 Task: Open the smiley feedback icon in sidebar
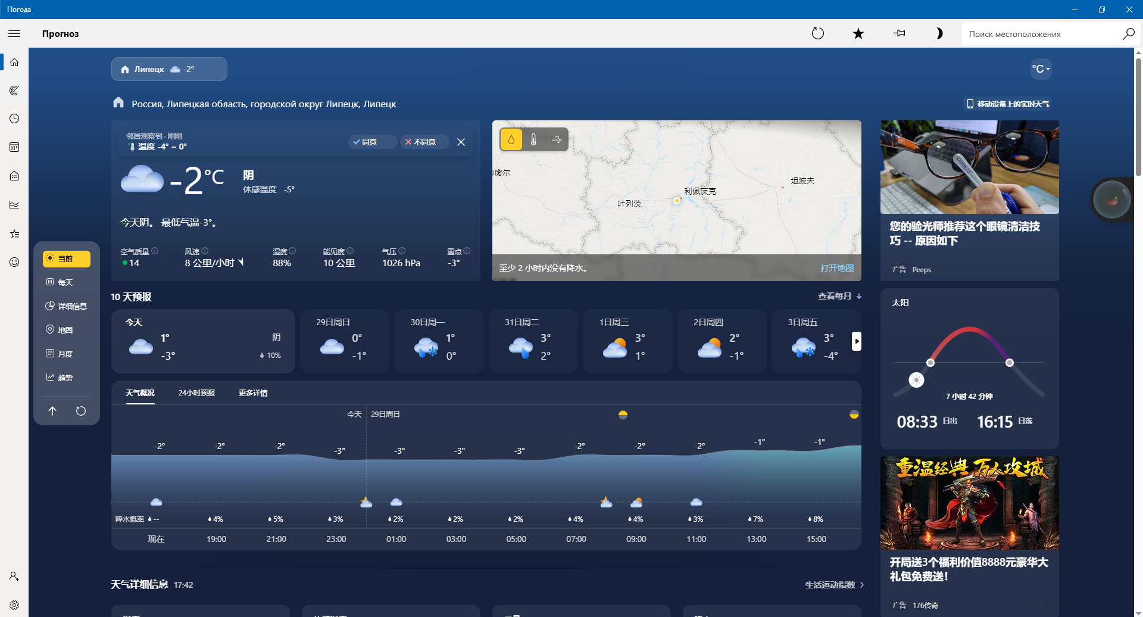(14, 262)
